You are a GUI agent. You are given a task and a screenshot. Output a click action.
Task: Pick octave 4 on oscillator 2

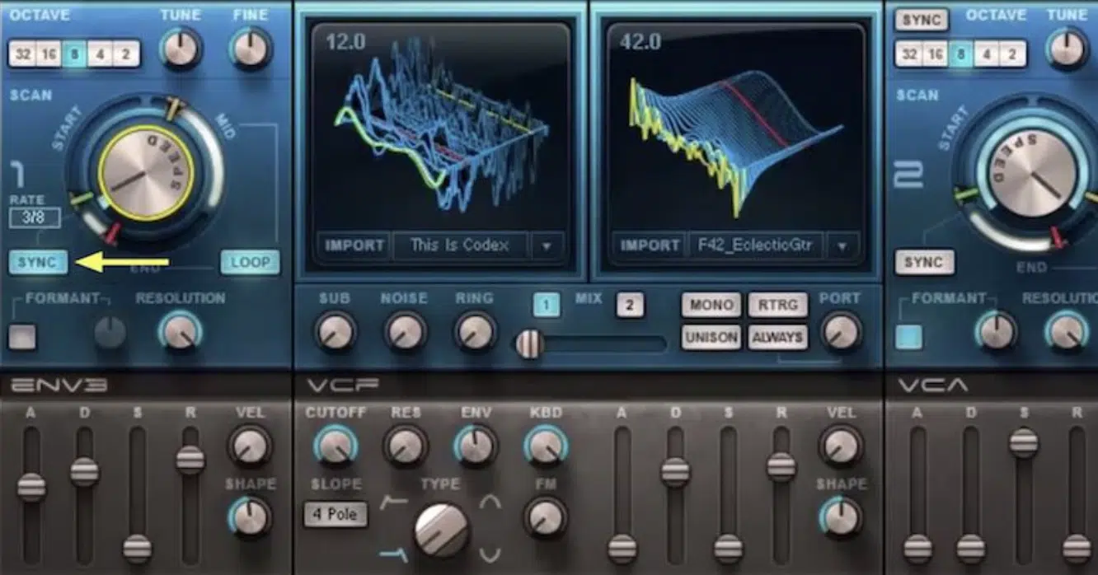click(x=987, y=55)
